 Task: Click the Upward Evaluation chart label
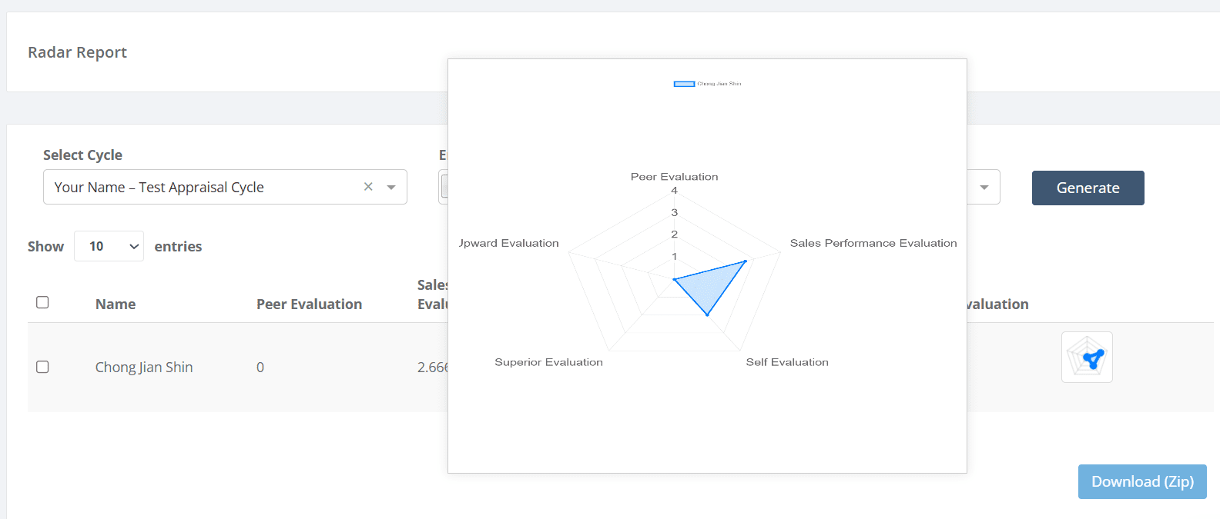point(509,243)
